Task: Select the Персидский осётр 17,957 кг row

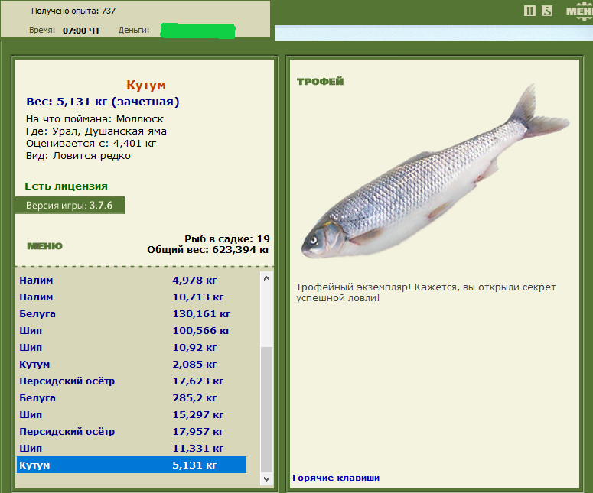Action: tap(132, 431)
